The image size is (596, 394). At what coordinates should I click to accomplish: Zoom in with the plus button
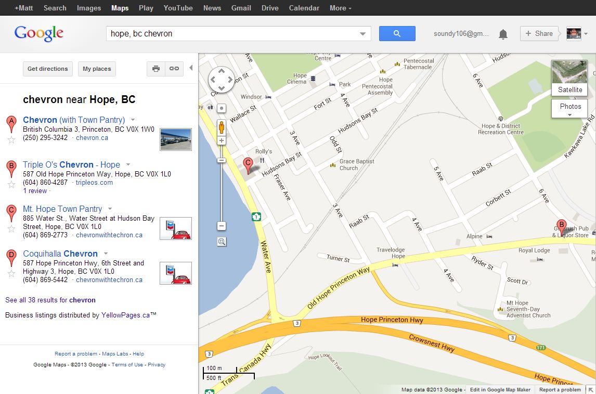pos(222,141)
